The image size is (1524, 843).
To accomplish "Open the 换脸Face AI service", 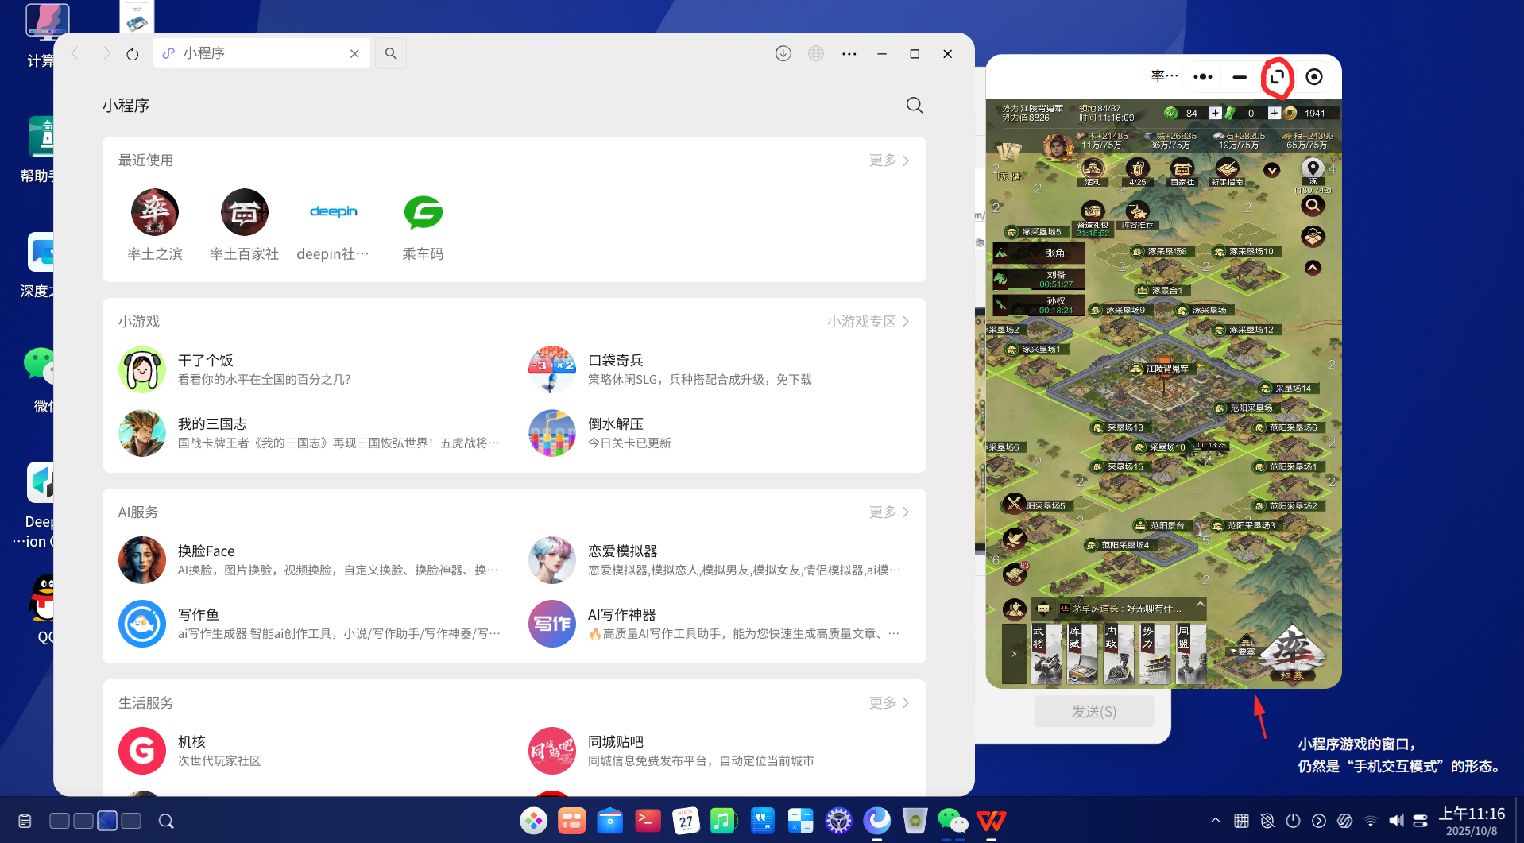I will pos(308,560).
